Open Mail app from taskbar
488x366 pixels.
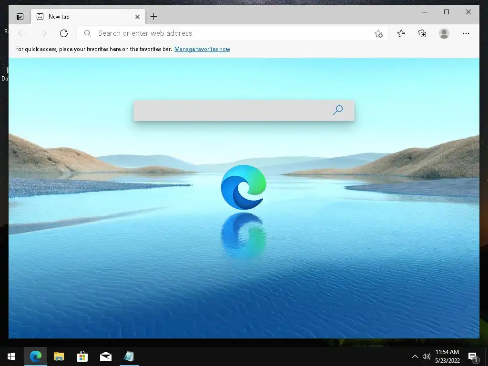[x=105, y=356]
